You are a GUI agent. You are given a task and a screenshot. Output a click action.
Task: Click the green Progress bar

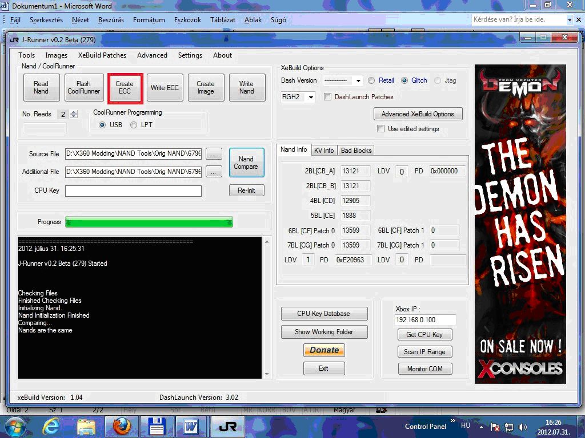(x=149, y=222)
